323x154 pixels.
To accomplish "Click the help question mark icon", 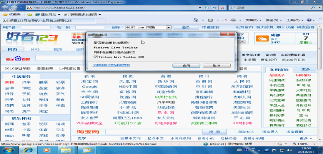I will click(x=310, y=20).
